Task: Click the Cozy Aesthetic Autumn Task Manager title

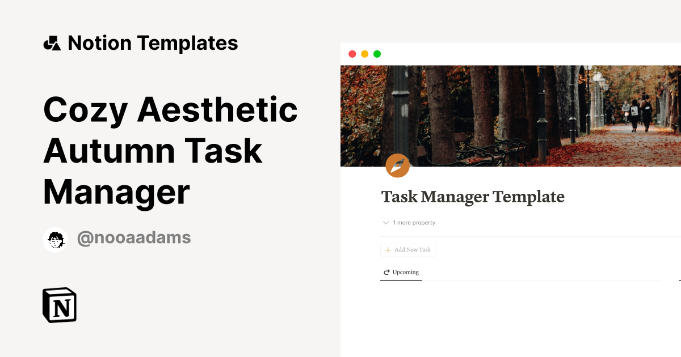Action: click(170, 150)
